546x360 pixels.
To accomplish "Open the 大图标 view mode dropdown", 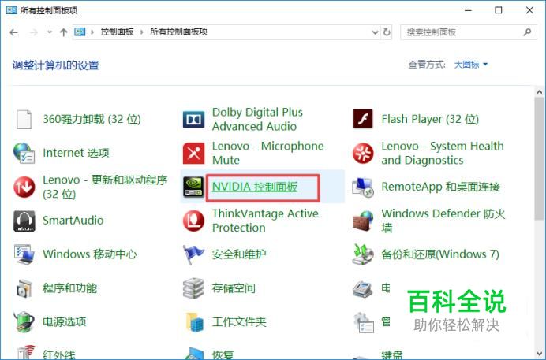I will tap(471, 65).
